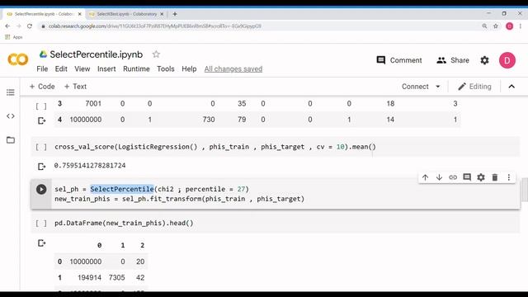Bookmark this page star icon
Screen dimensions: 528x297
point(496,26)
